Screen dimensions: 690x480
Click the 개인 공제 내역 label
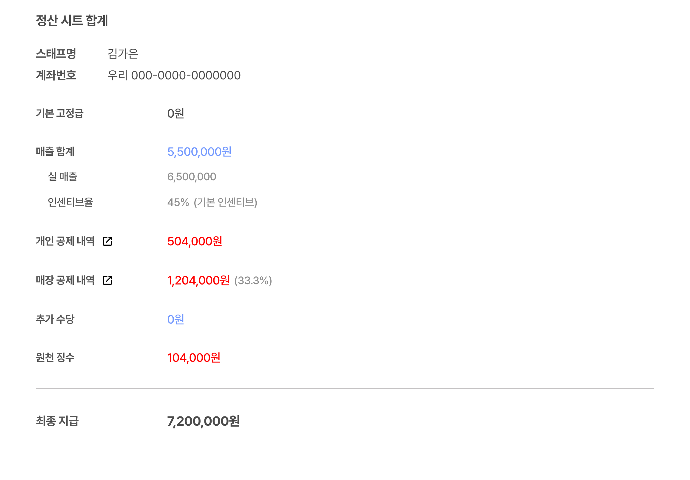(65, 241)
